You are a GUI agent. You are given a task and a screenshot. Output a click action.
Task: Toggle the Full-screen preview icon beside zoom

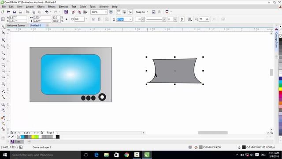(x=111, y=12)
